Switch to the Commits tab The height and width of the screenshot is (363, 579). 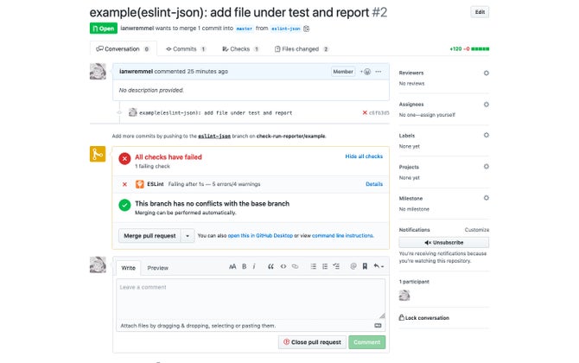pyautogui.click(x=186, y=48)
